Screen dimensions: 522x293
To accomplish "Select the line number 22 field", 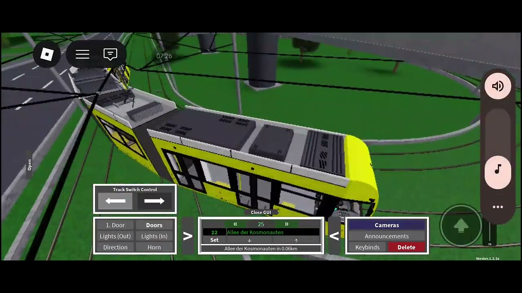I will point(214,232).
